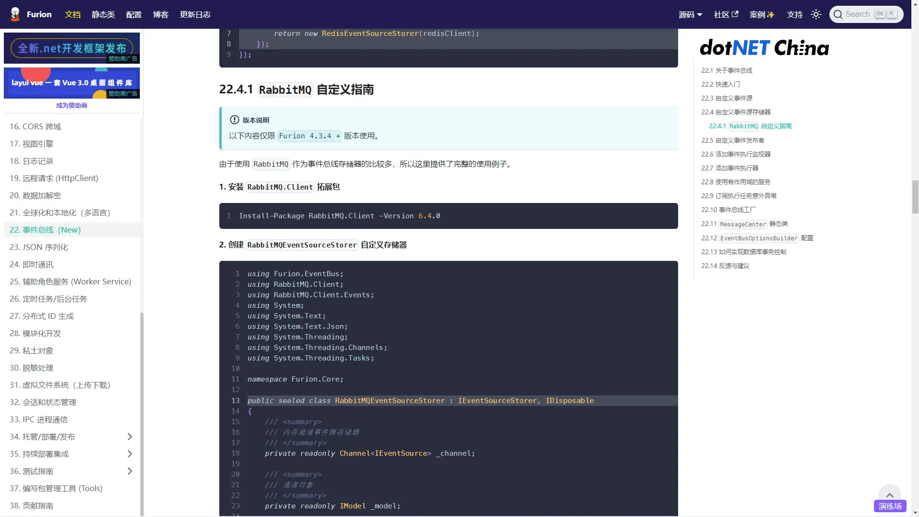The image size is (919, 517).
Task: Open sidebar item 25. 辅助角色服务 (Worker Service)
Action: (72, 281)
